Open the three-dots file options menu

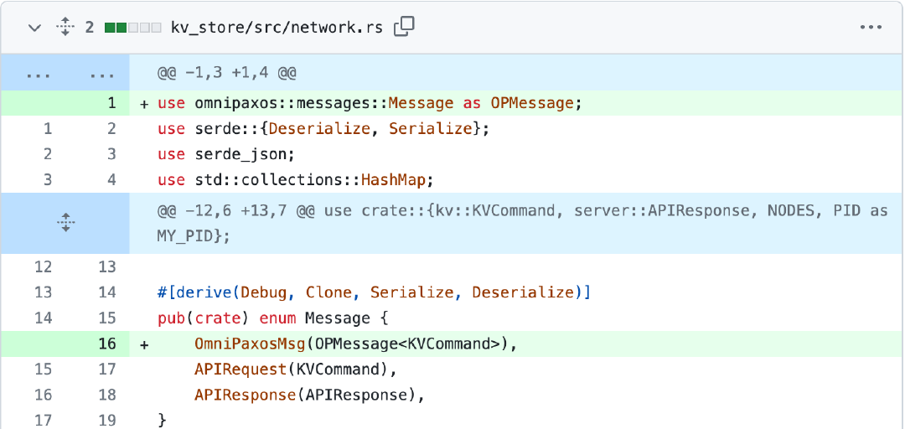871,27
